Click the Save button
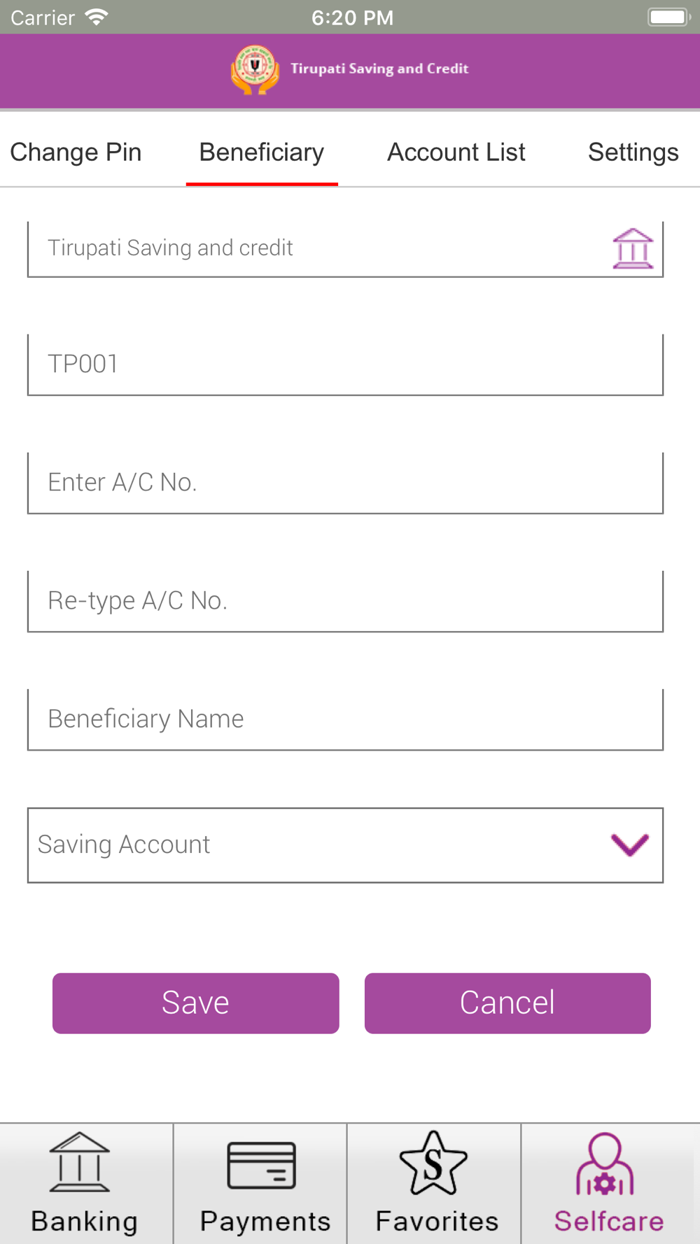 (x=196, y=1003)
